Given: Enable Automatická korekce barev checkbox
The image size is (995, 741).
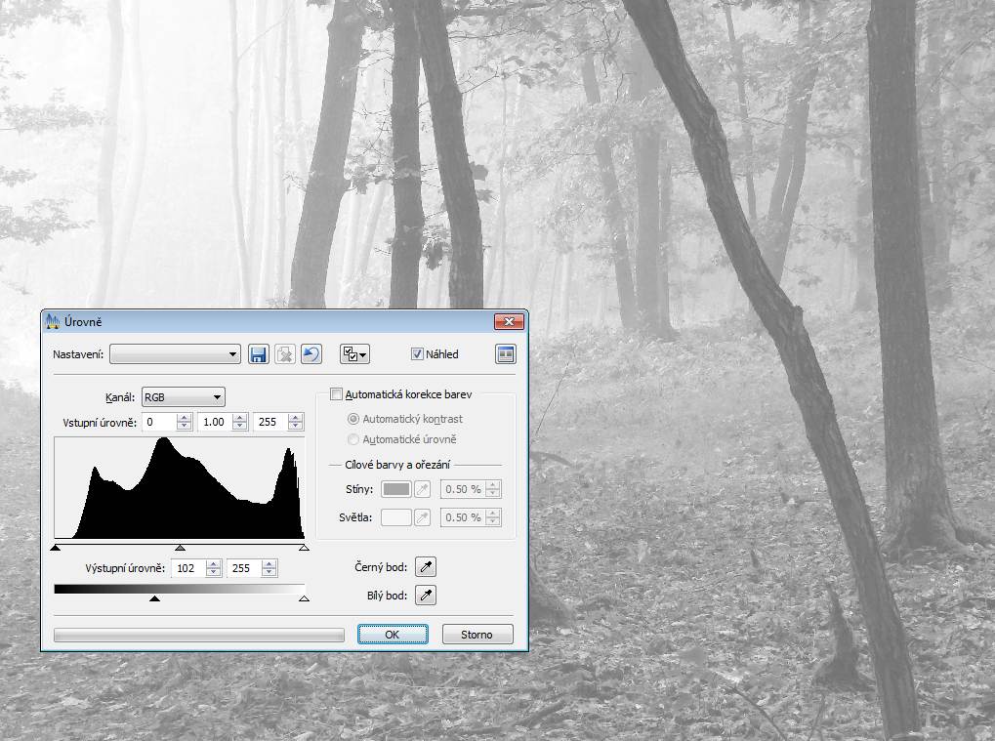Looking at the screenshot, I should coord(337,395).
